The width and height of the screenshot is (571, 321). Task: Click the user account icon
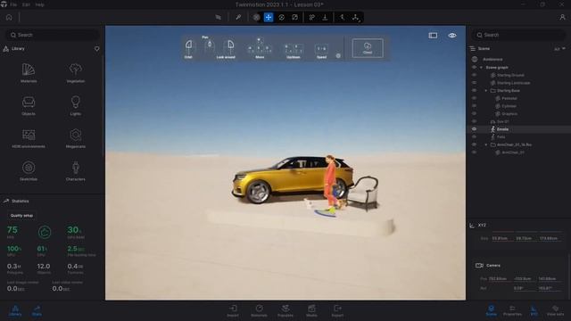point(562,17)
